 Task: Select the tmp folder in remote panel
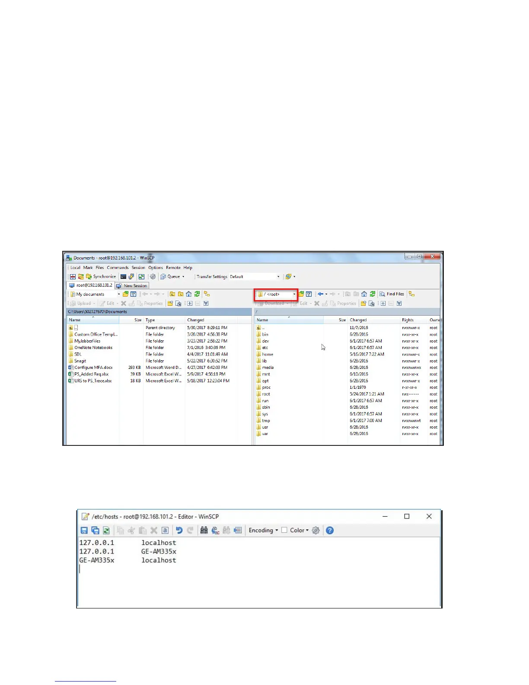point(266,421)
